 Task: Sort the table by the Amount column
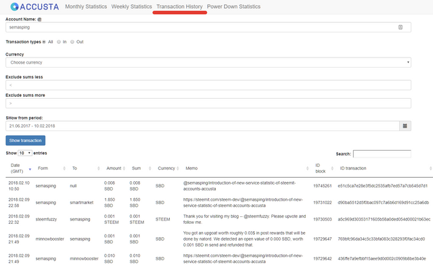(x=124, y=168)
